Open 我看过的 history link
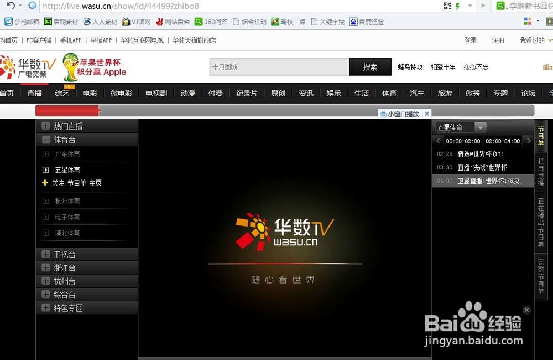 click(x=532, y=40)
